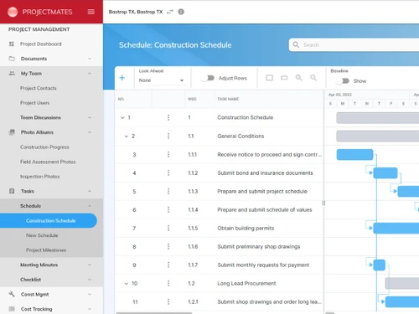Image resolution: width=419 pixels, height=314 pixels.
Task: Collapse task row 1 Construction Schedule
Action: click(x=122, y=117)
